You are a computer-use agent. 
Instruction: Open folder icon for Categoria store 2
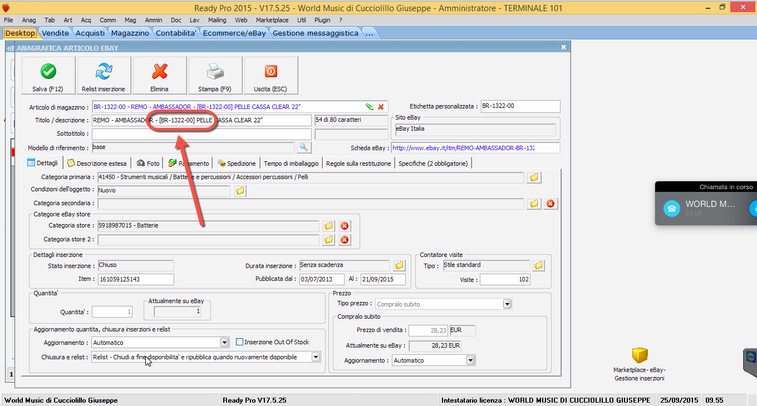(x=328, y=240)
